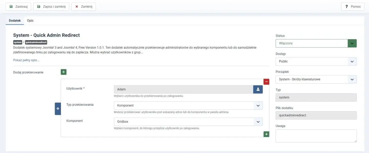Click the Pokaż pełny opis link
Image resolution: width=369 pixels, height=153 pixels.
[x=26, y=60]
